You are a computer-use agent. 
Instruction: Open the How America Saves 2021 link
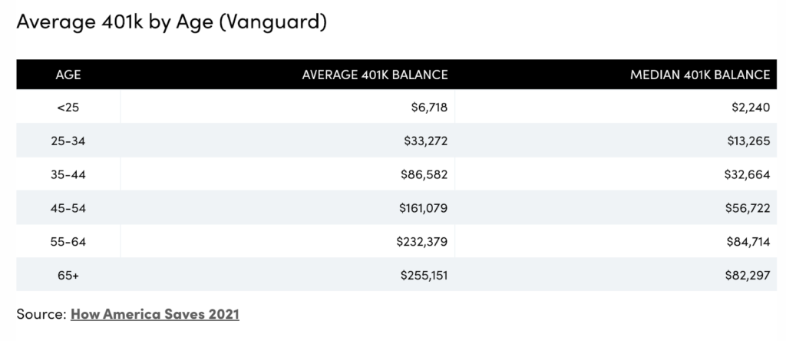155,314
